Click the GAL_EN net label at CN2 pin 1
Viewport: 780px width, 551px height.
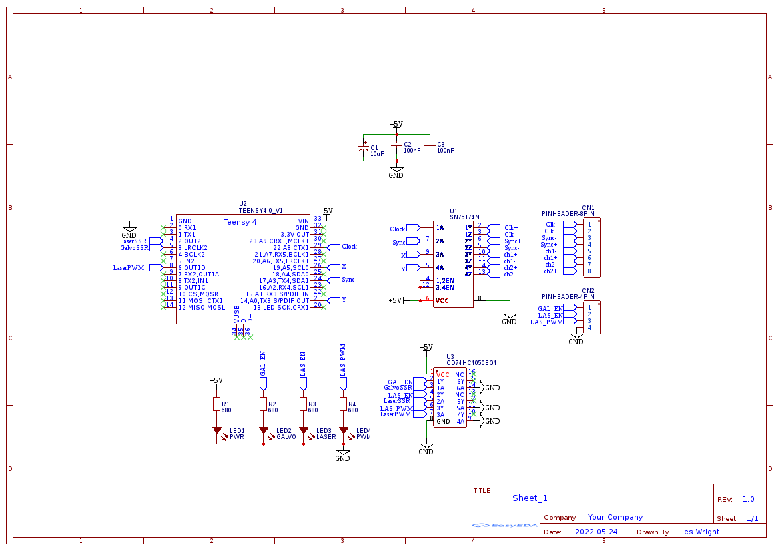pos(550,309)
